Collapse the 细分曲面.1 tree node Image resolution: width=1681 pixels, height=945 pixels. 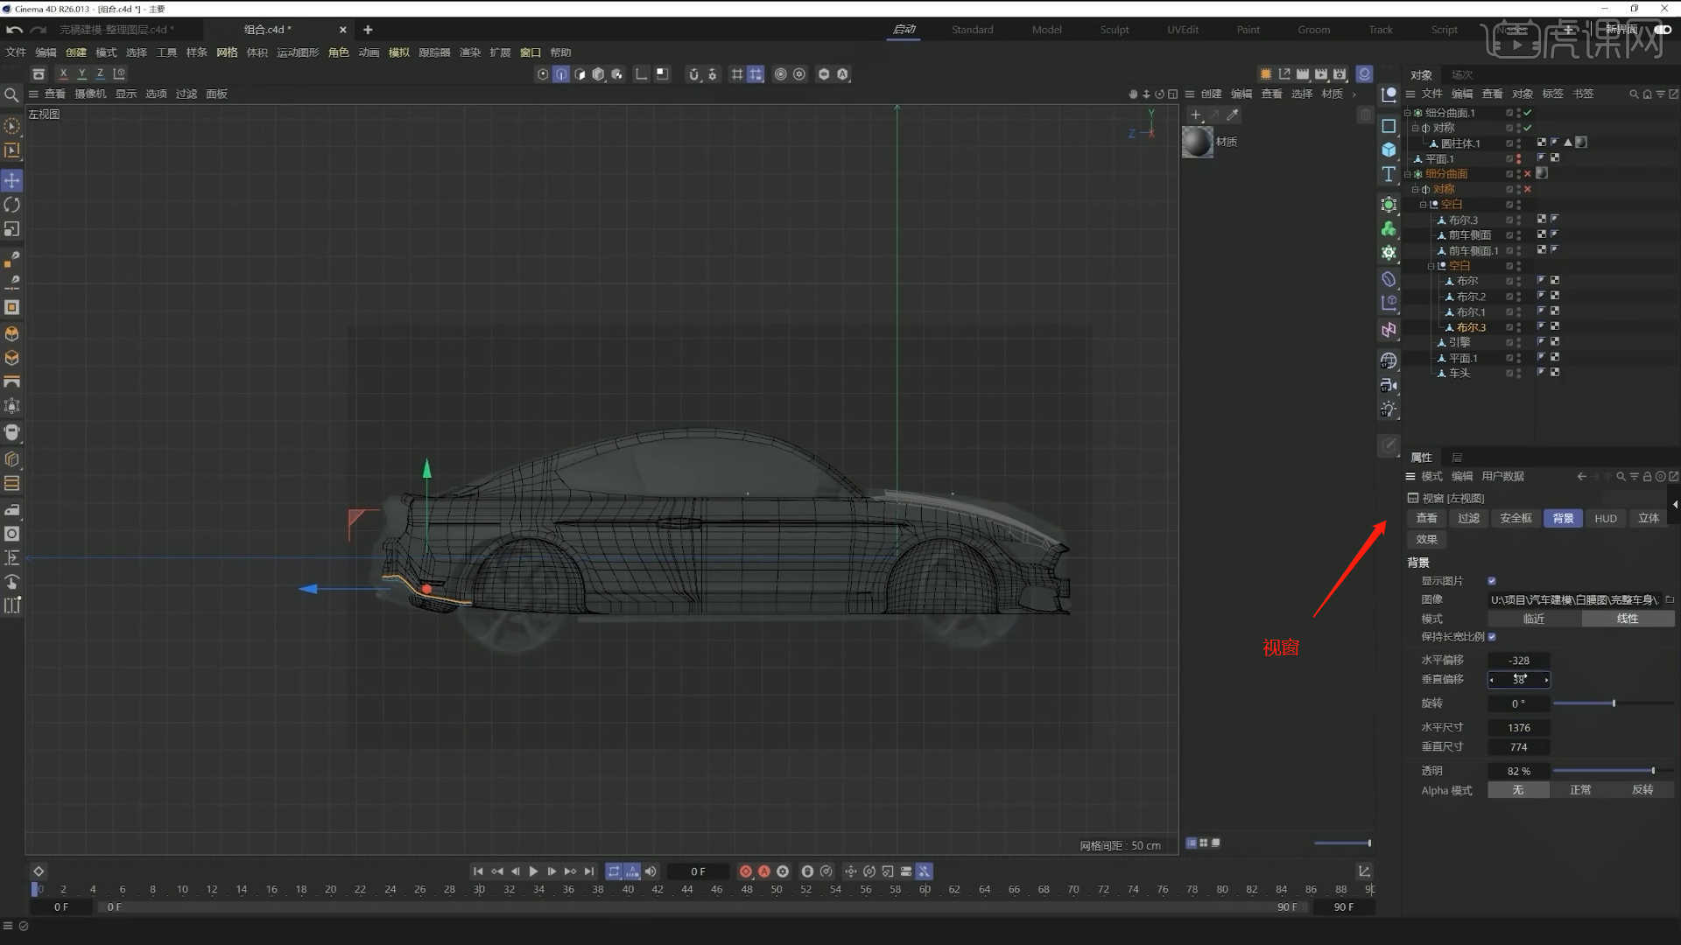(1408, 113)
